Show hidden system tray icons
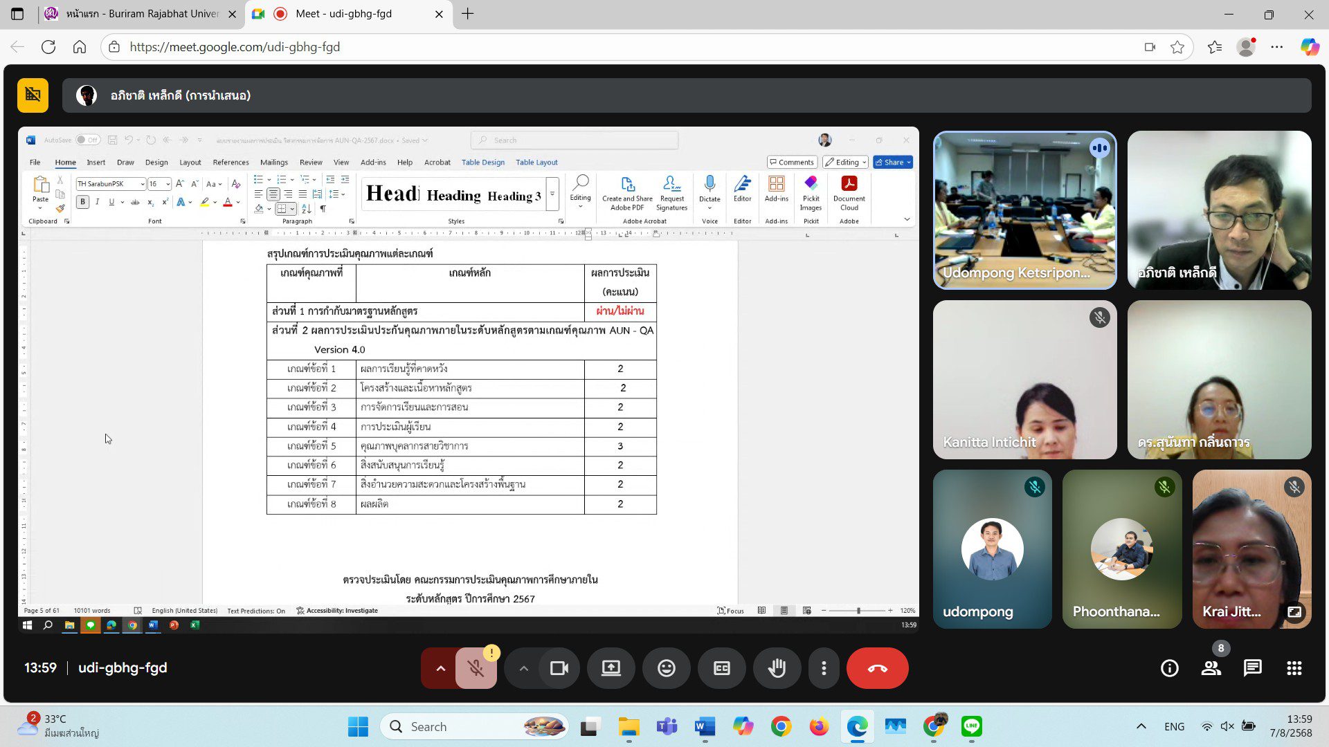Viewport: 1329px width, 747px height. click(1141, 726)
